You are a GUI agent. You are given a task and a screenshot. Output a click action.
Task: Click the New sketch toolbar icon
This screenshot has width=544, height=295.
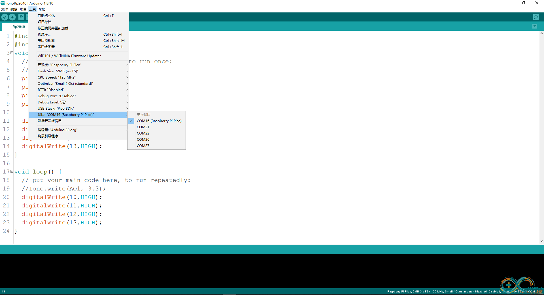[x=21, y=17]
